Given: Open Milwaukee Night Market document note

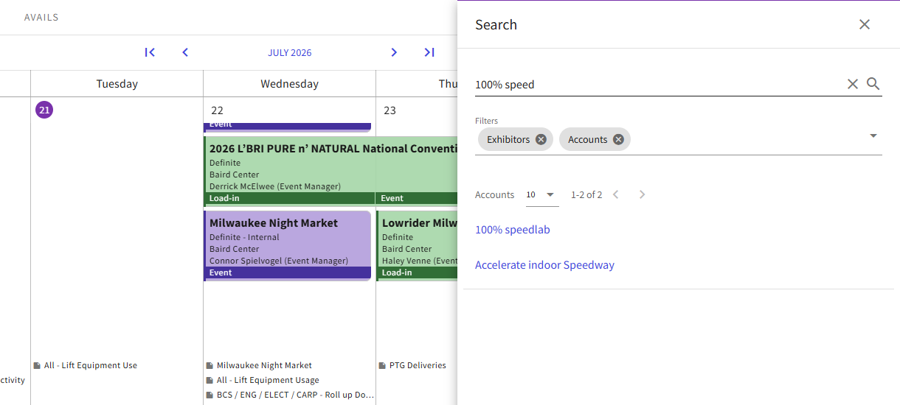Looking at the screenshot, I should 259,365.
